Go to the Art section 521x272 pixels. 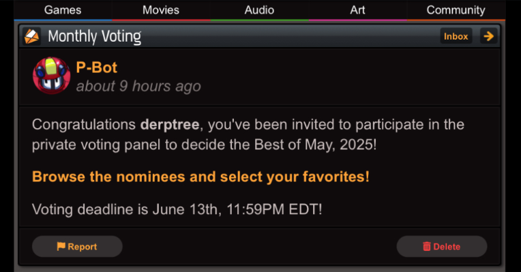pos(357,10)
